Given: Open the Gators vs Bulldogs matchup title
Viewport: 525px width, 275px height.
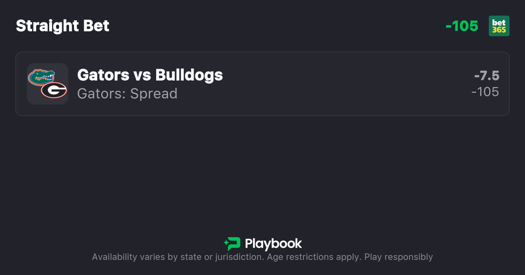Looking at the screenshot, I should tap(150, 75).
